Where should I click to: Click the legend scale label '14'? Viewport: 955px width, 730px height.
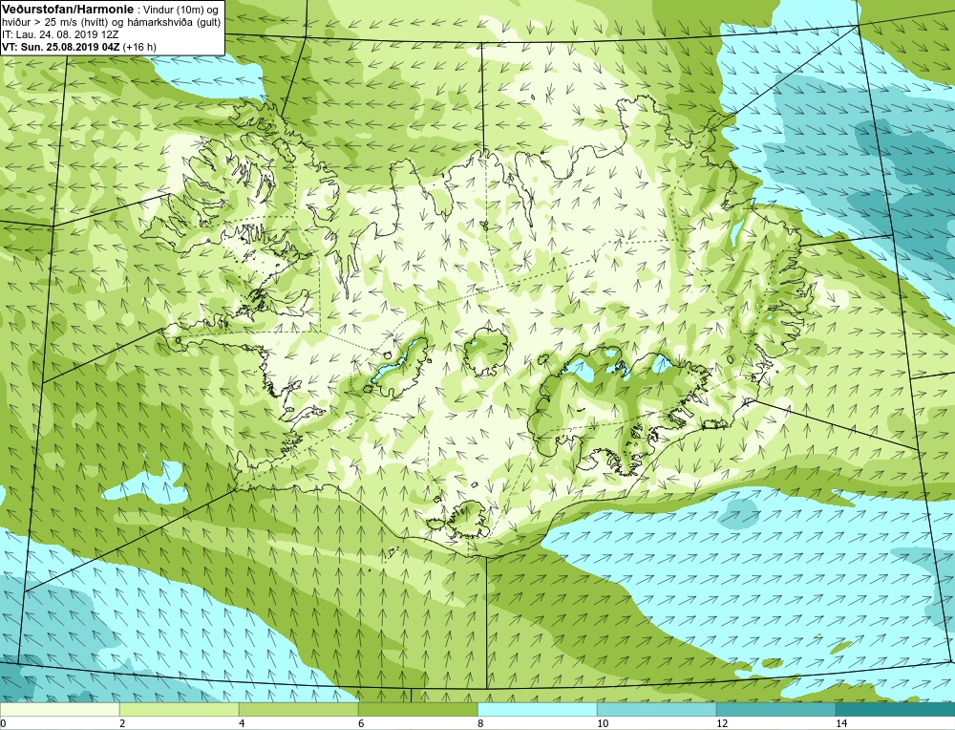tap(841, 723)
